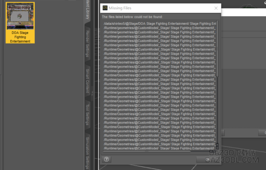Select the last partially visible file entry
The height and width of the screenshot is (170, 266).
click(160, 148)
